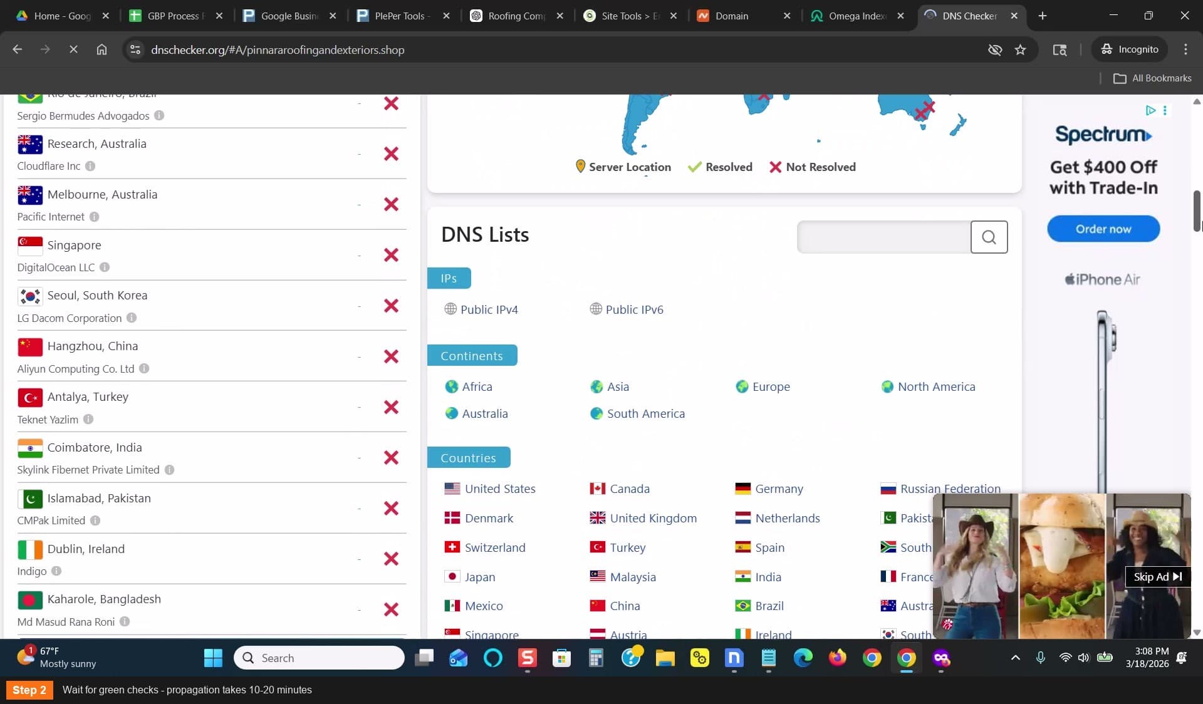Open the site information icon in address bar

point(135,49)
